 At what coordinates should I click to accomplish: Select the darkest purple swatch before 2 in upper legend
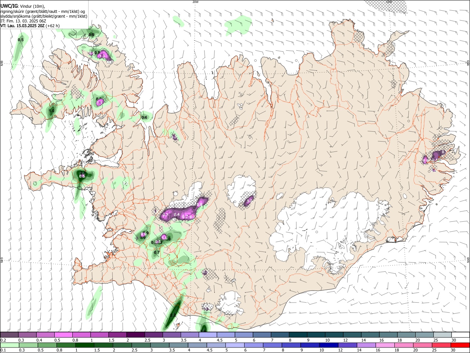point(135,335)
